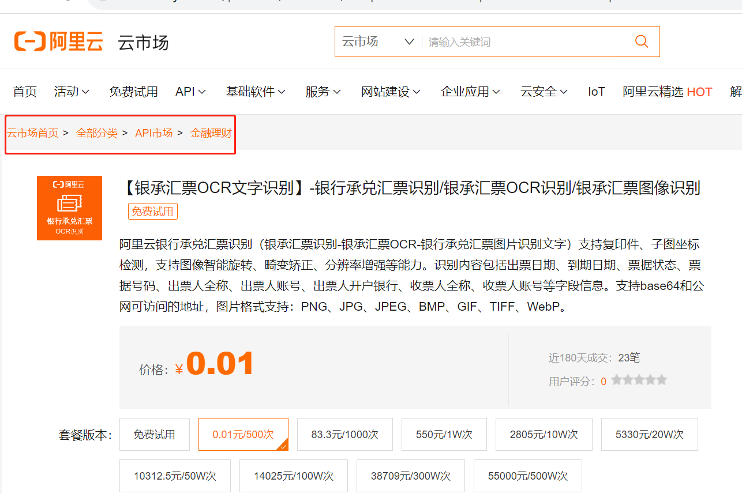Viewport: 742px width, 494px height.
Task: Expand the 云安全 menu
Action: 545,92
